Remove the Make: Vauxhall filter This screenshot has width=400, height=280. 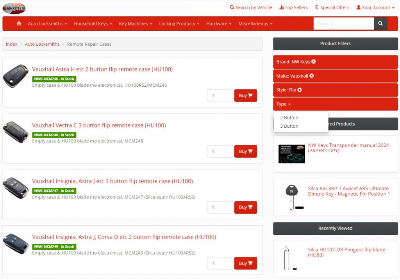[x=311, y=76]
